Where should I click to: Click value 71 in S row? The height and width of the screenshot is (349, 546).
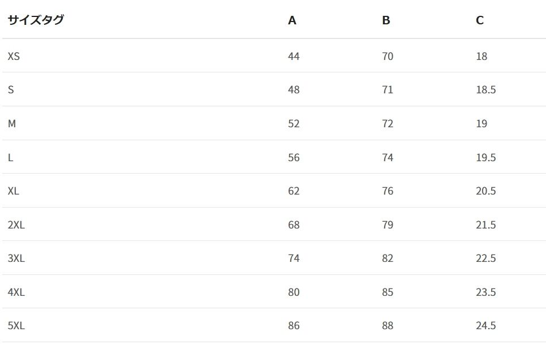[388, 90]
